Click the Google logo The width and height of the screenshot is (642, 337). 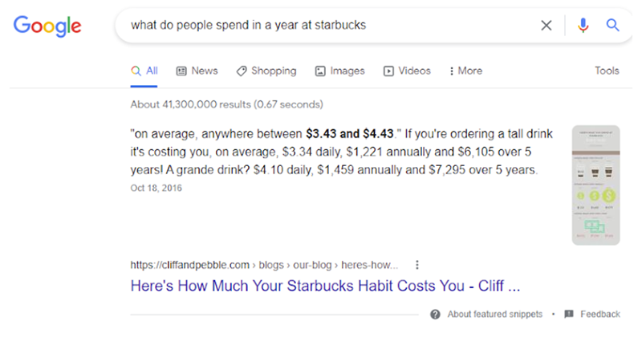47,26
